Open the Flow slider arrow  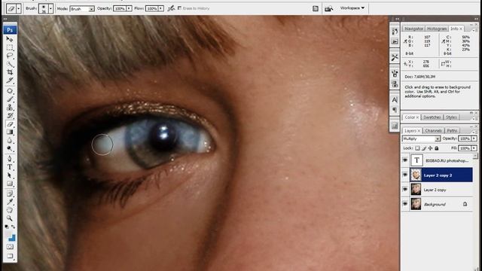(160, 8)
